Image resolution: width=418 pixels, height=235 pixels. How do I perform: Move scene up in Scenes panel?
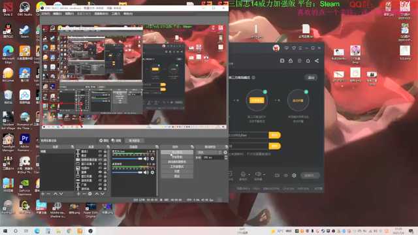[x=56, y=194]
